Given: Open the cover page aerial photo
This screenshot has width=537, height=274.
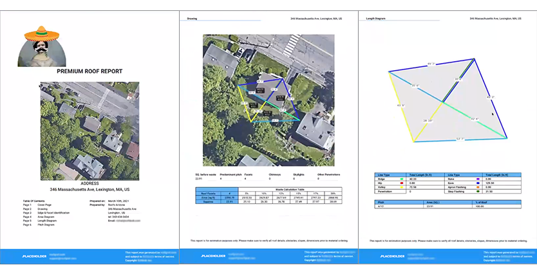Looking at the screenshot, I should pyautogui.click(x=89, y=131).
